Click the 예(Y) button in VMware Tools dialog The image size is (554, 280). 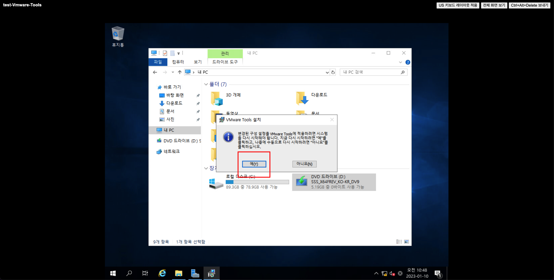point(254,164)
